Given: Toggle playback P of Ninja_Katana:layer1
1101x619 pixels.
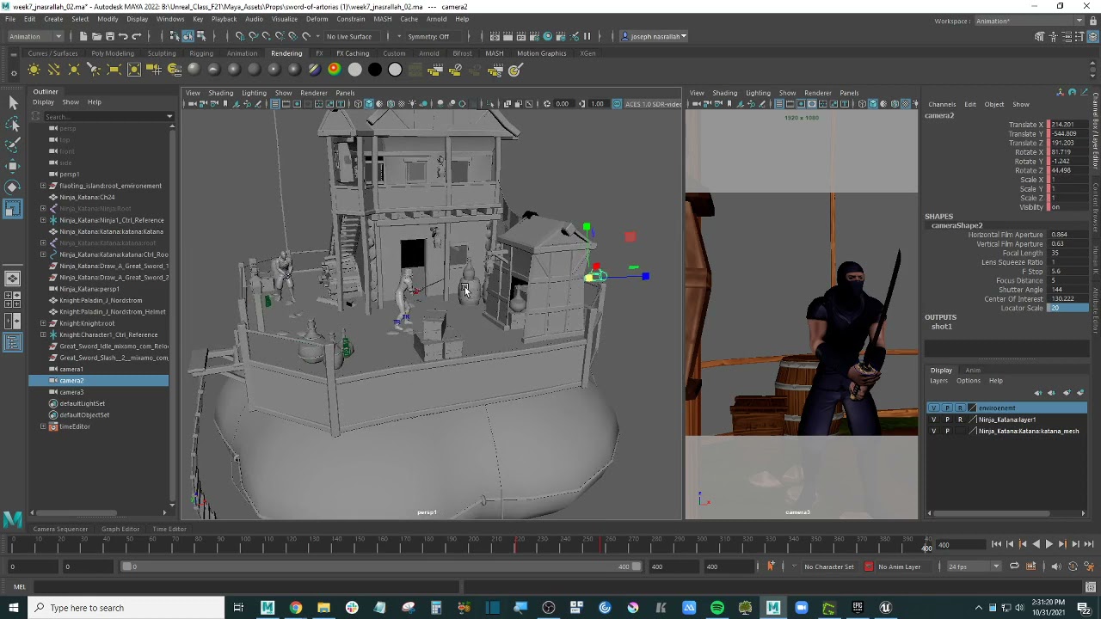Looking at the screenshot, I should (947, 420).
